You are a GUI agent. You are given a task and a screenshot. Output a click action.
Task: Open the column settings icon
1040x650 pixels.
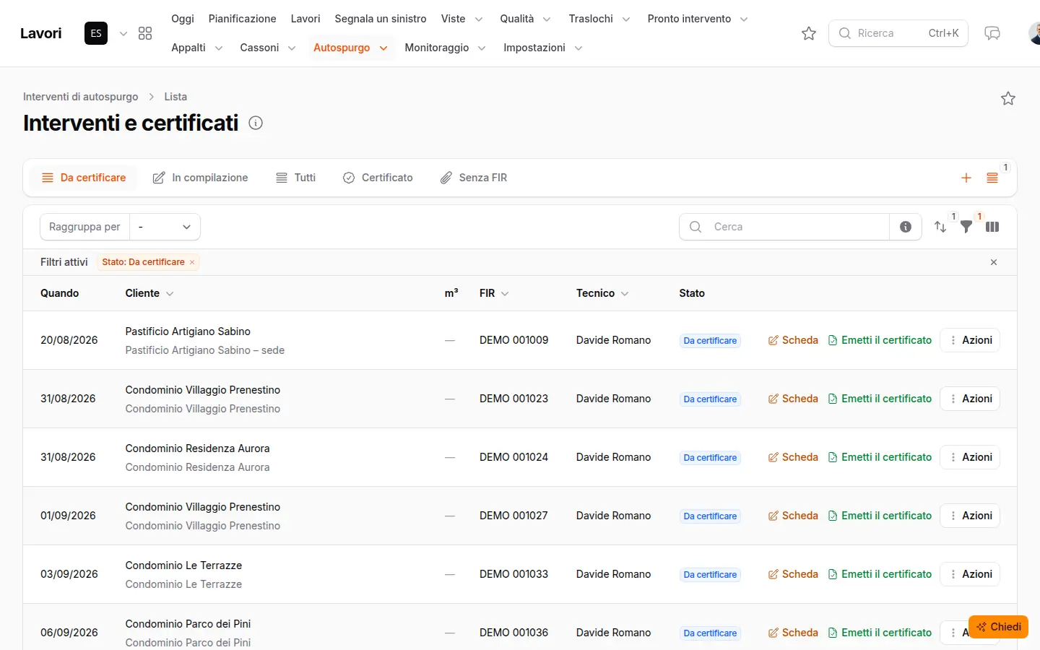tap(992, 227)
